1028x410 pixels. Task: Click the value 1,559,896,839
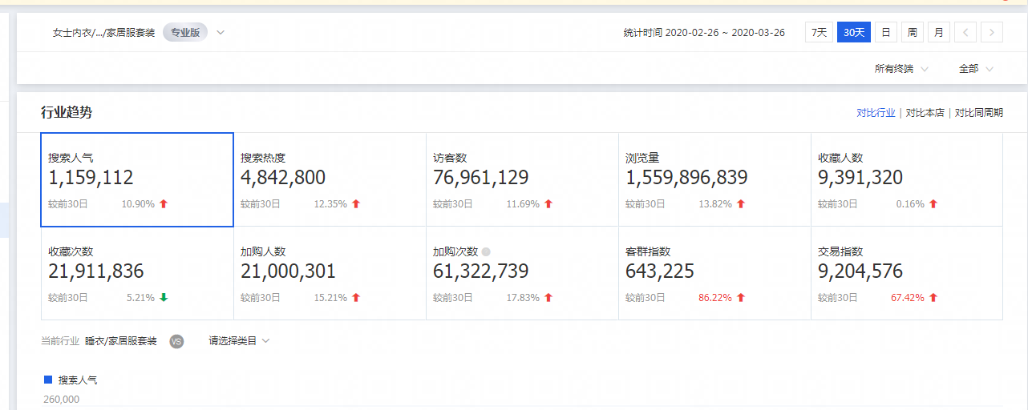coord(686,178)
